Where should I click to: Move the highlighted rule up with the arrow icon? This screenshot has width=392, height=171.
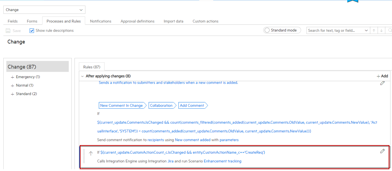point(91,153)
